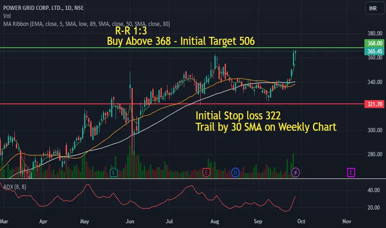The image size is (386, 228).
Task: Click the Aug label on time axis
Action: pyautogui.click(x=215, y=221)
